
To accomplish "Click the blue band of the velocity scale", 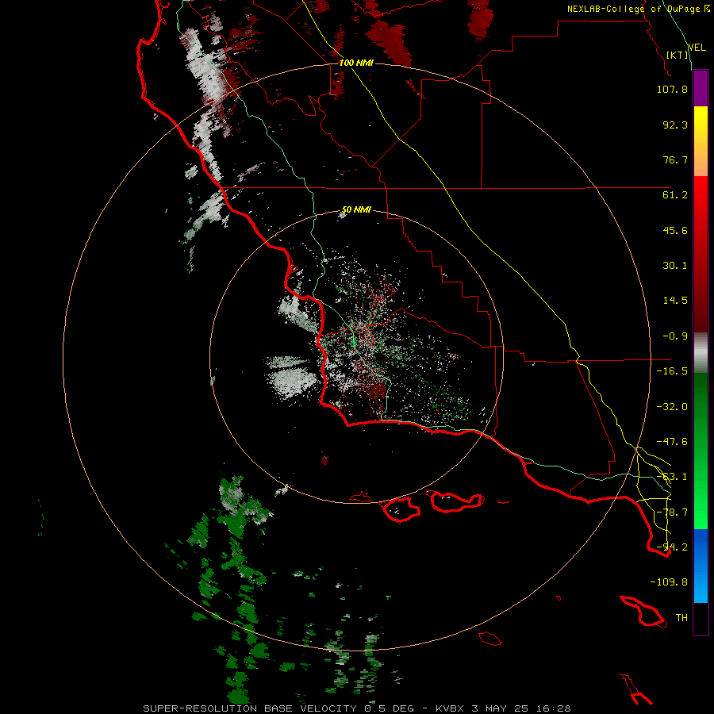I will (701, 566).
